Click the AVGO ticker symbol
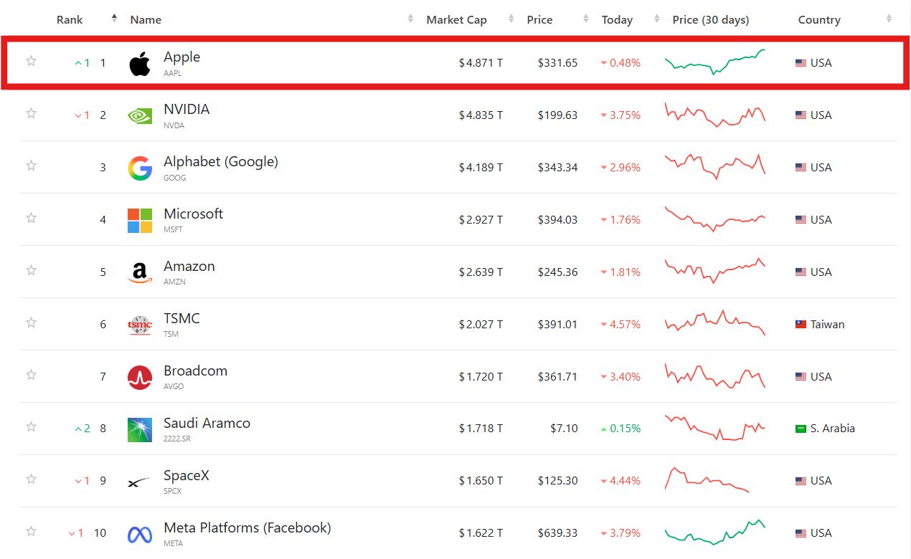 (174, 386)
